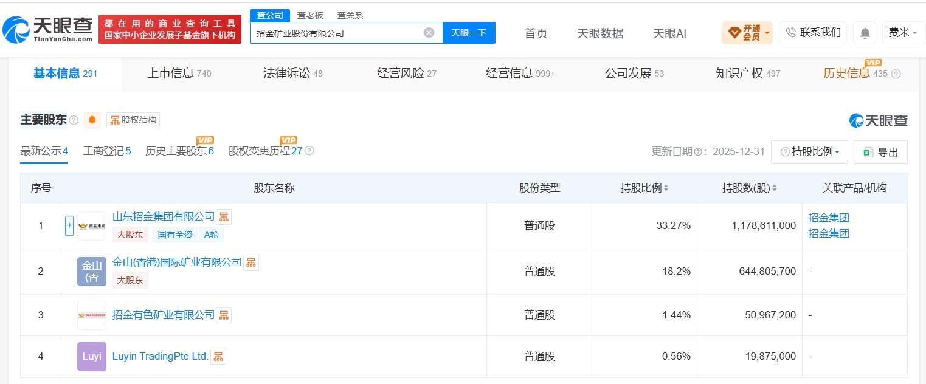The height and width of the screenshot is (384, 926).
Task: Select the 工商登记 sub-tab
Action: [107, 151]
